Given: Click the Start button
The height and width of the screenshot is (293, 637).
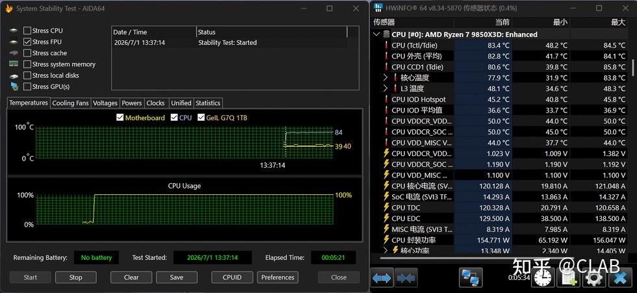Looking at the screenshot, I should [31, 277].
